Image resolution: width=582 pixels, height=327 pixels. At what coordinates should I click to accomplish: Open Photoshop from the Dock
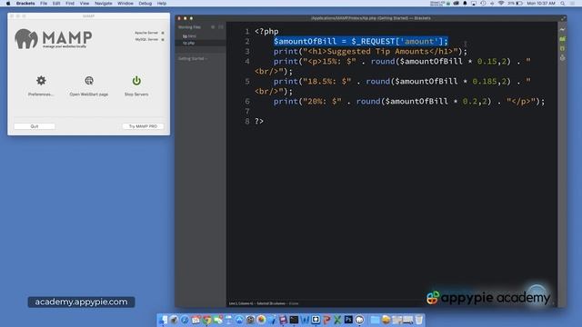tap(348, 320)
